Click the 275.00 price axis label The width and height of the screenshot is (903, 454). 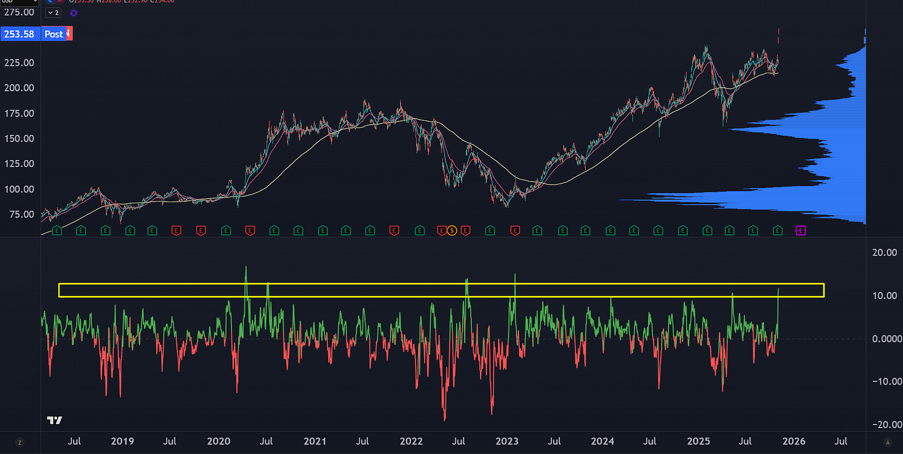pyautogui.click(x=20, y=12)
